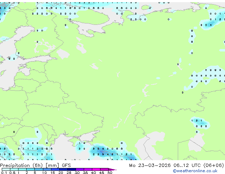Pick the 1–2 mm legend color swatch
225x174 pixels.
pos(22,169)
